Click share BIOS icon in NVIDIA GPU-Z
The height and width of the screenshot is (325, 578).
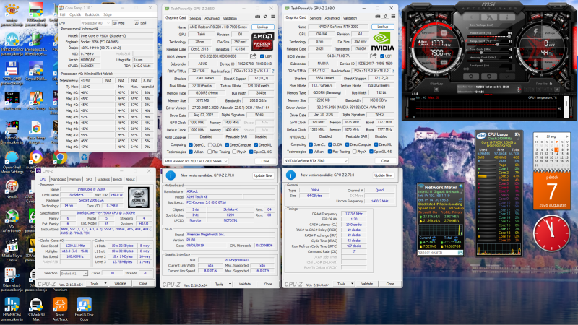(x=374, y=56)
